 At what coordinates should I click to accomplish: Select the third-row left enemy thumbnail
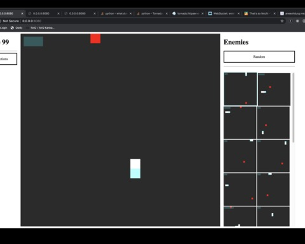coord(240,156)
